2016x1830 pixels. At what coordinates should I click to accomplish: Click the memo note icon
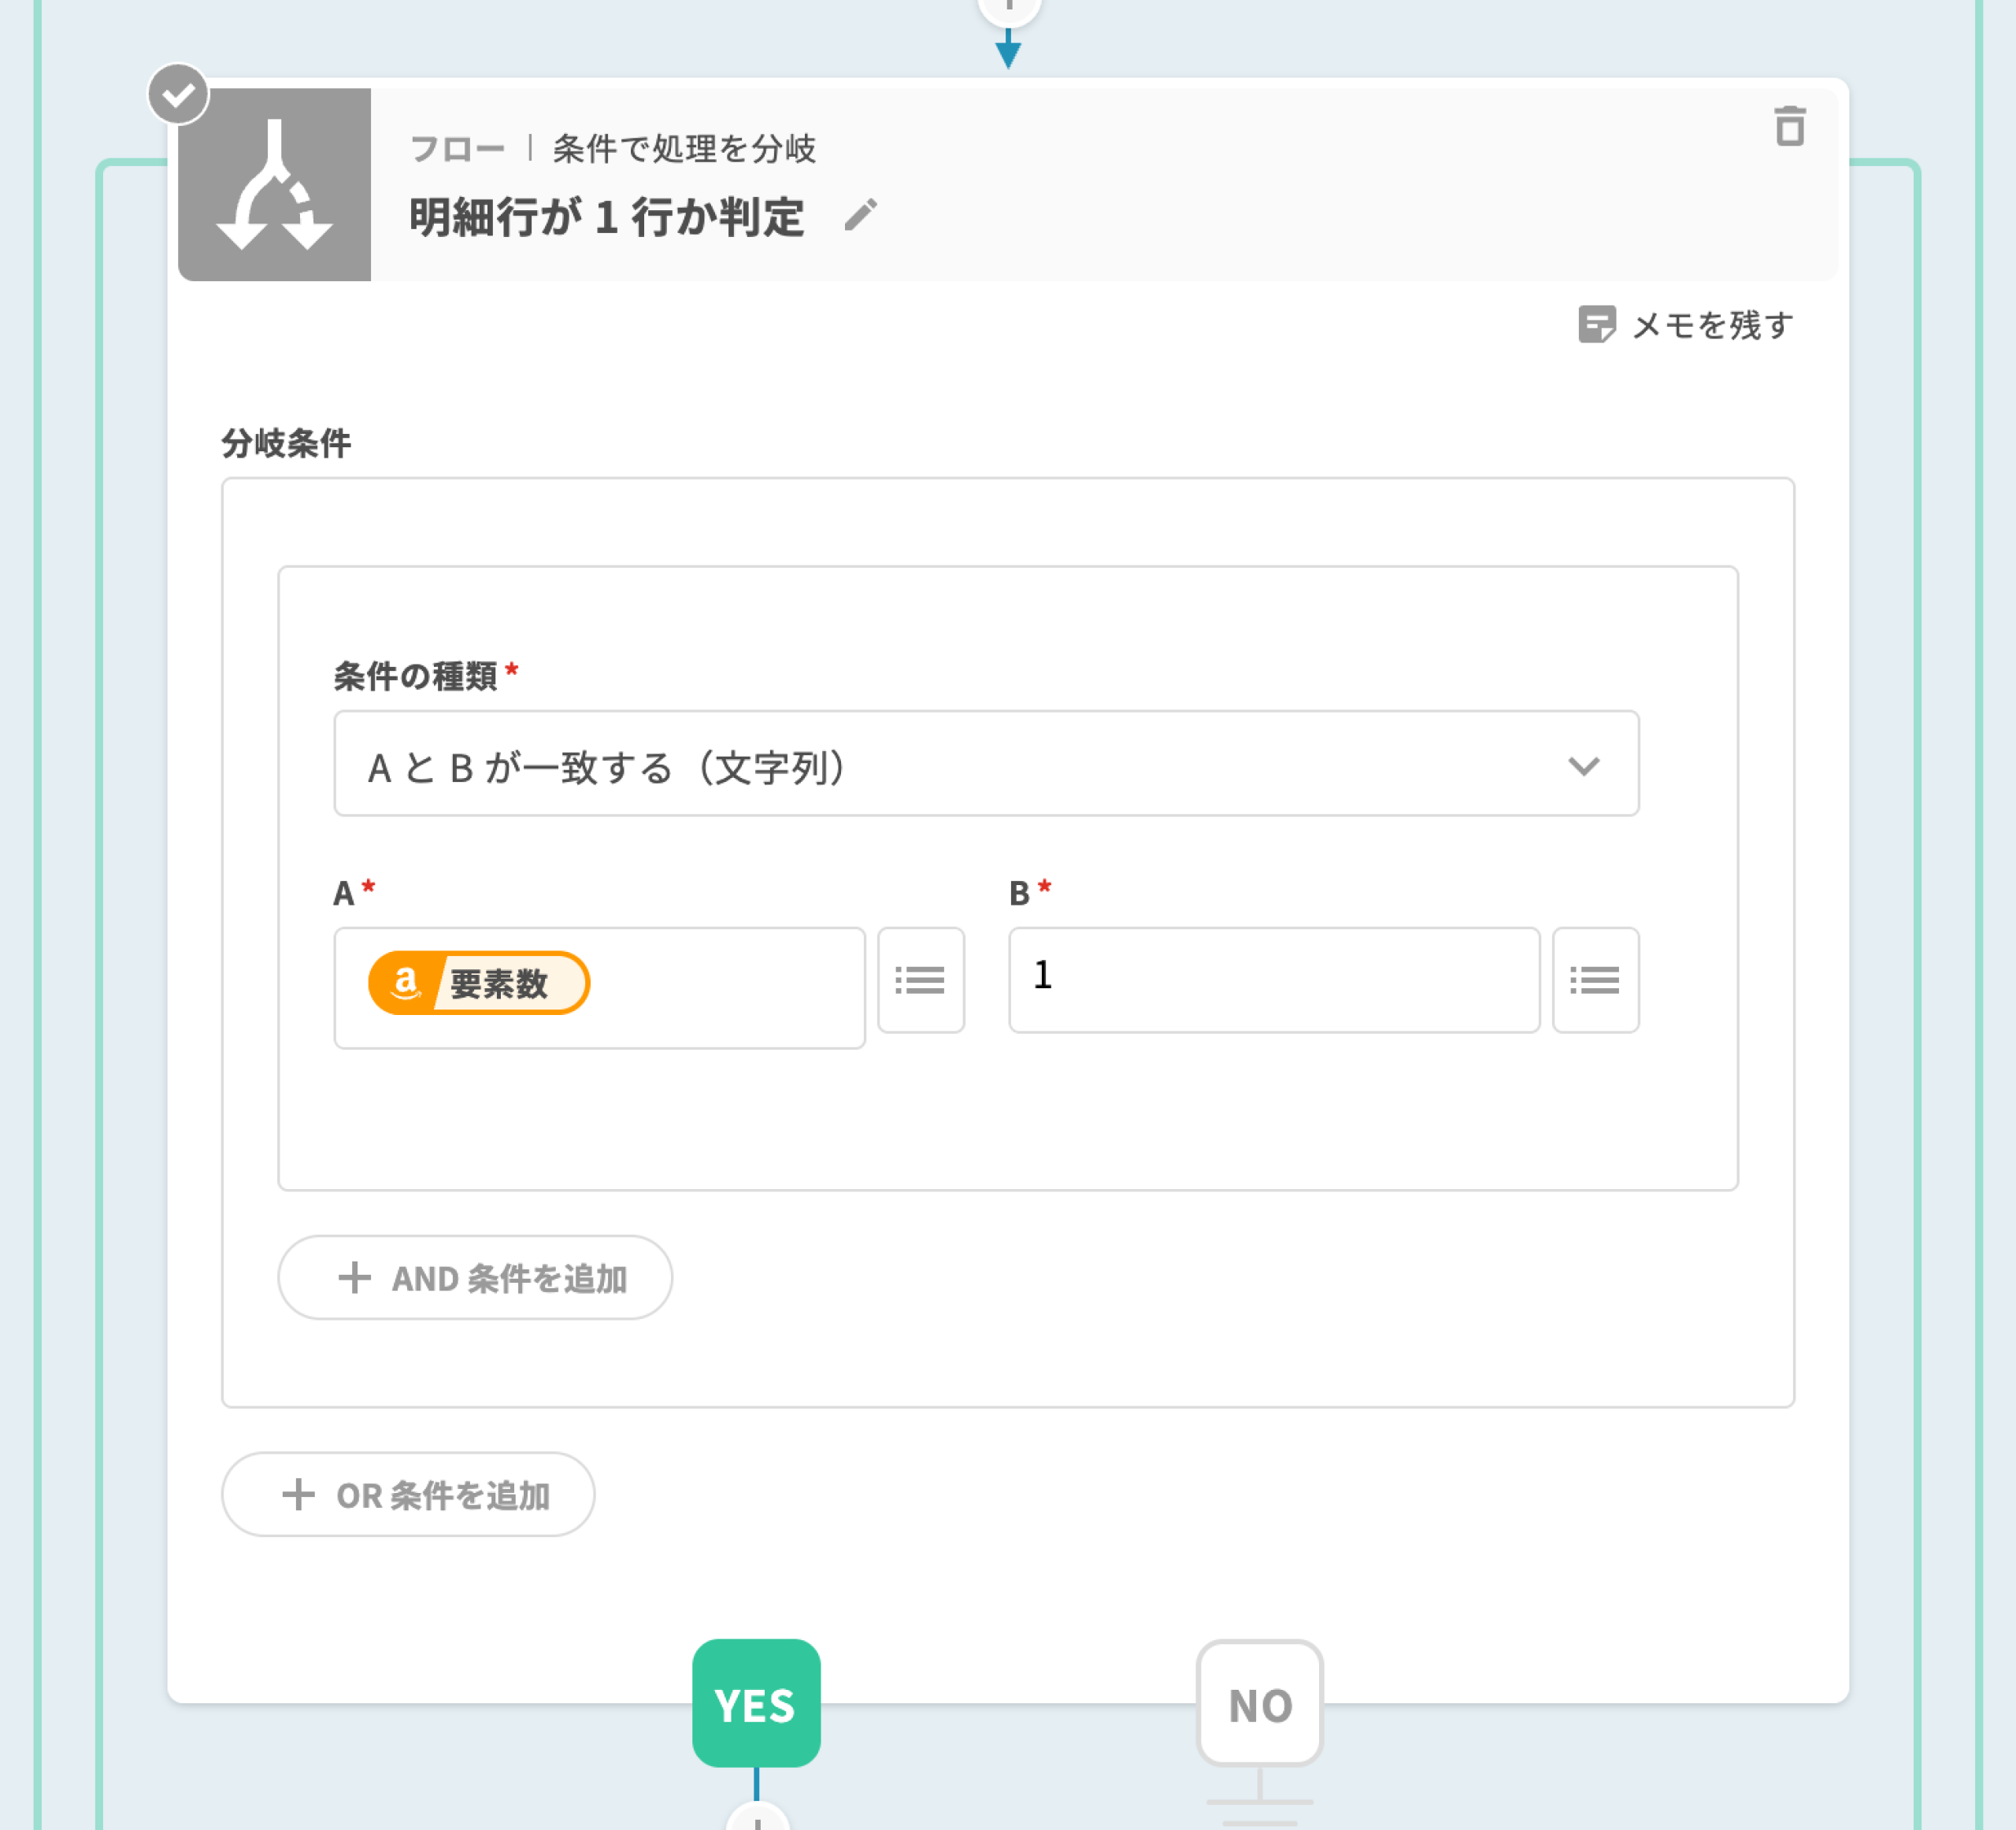(x=1596, y=325)
